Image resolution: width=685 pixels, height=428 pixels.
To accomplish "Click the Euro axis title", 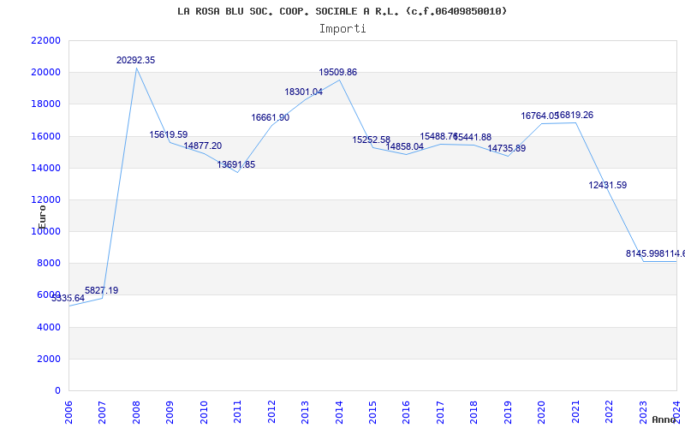I will pyautogui.click(x=42, y=217).
